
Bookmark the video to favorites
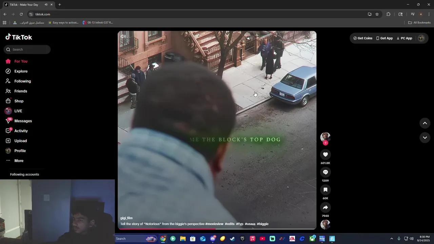click(325, 190)
